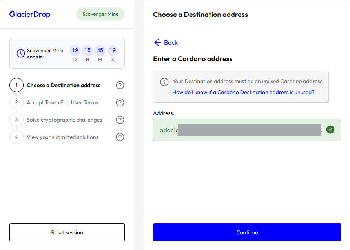Click the GlacierDrop logo
The width and height of the screenshot is (350, 250).
30,14
